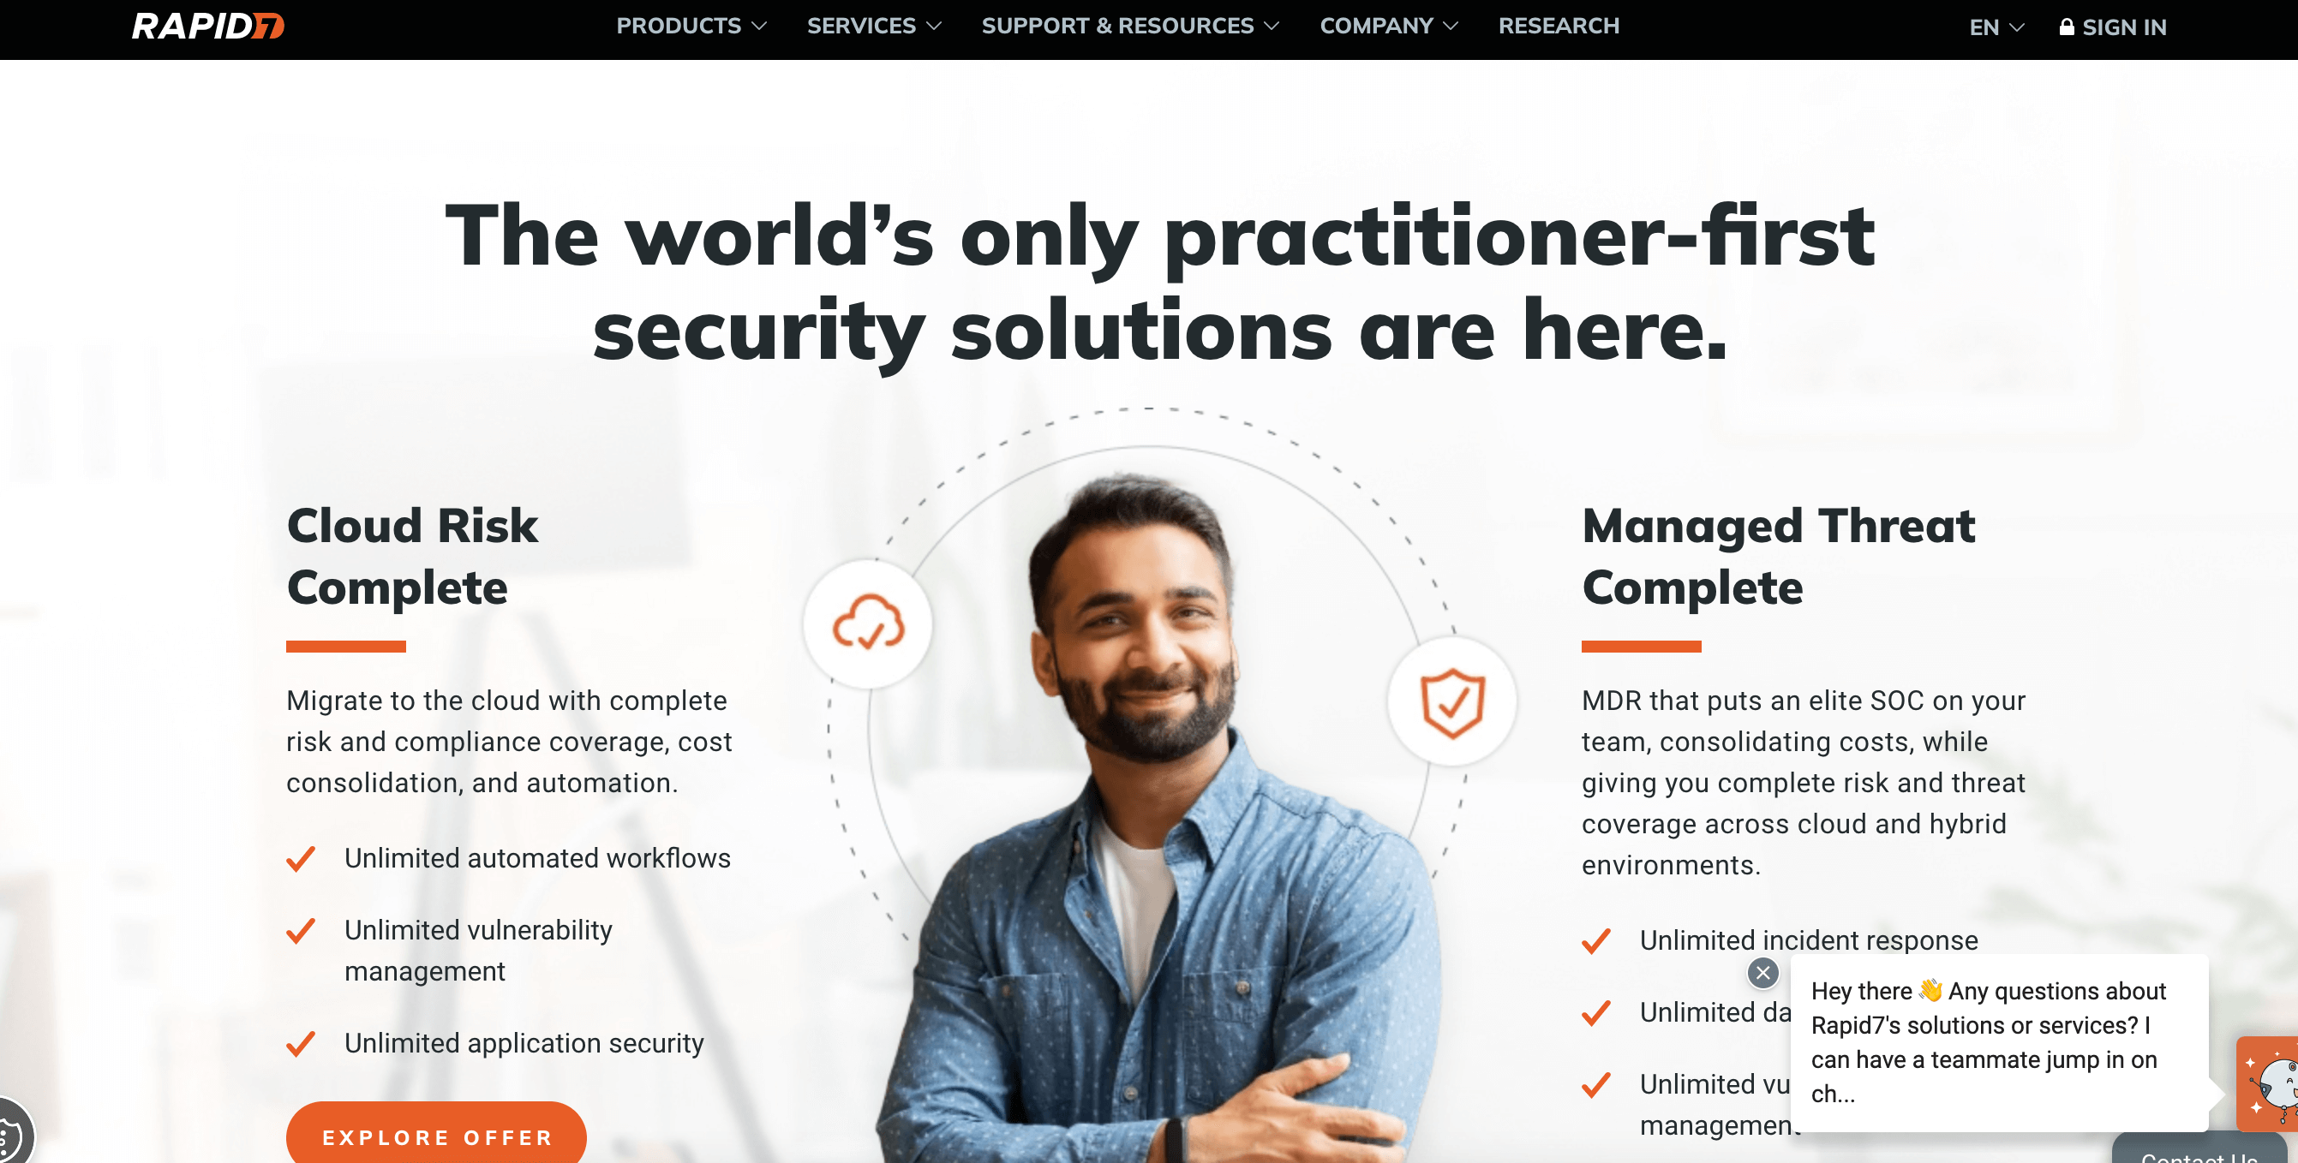Go to the Research page
2298x1163 pixels.
[x=1559, y=26]
